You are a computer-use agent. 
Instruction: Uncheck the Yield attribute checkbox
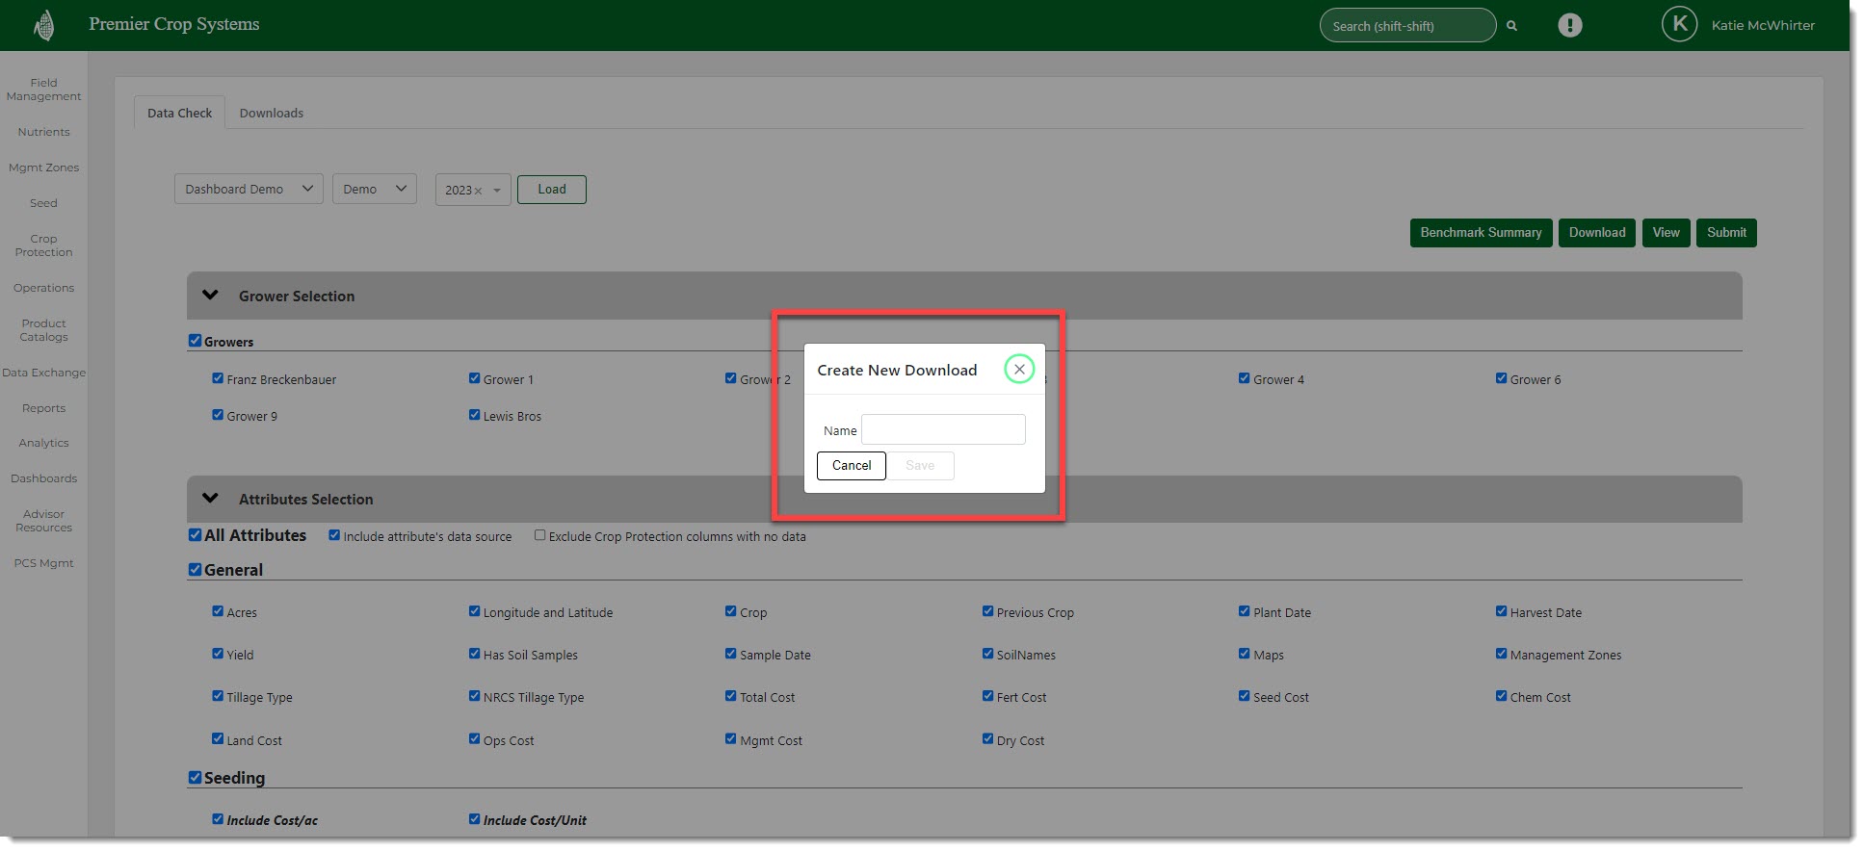point(218,654)
